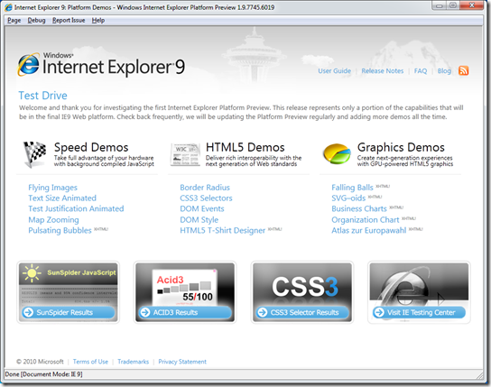Click the © 2010 Microsoft footer text
This screenshot has height=387, width=491.
(x=40, y=362)
